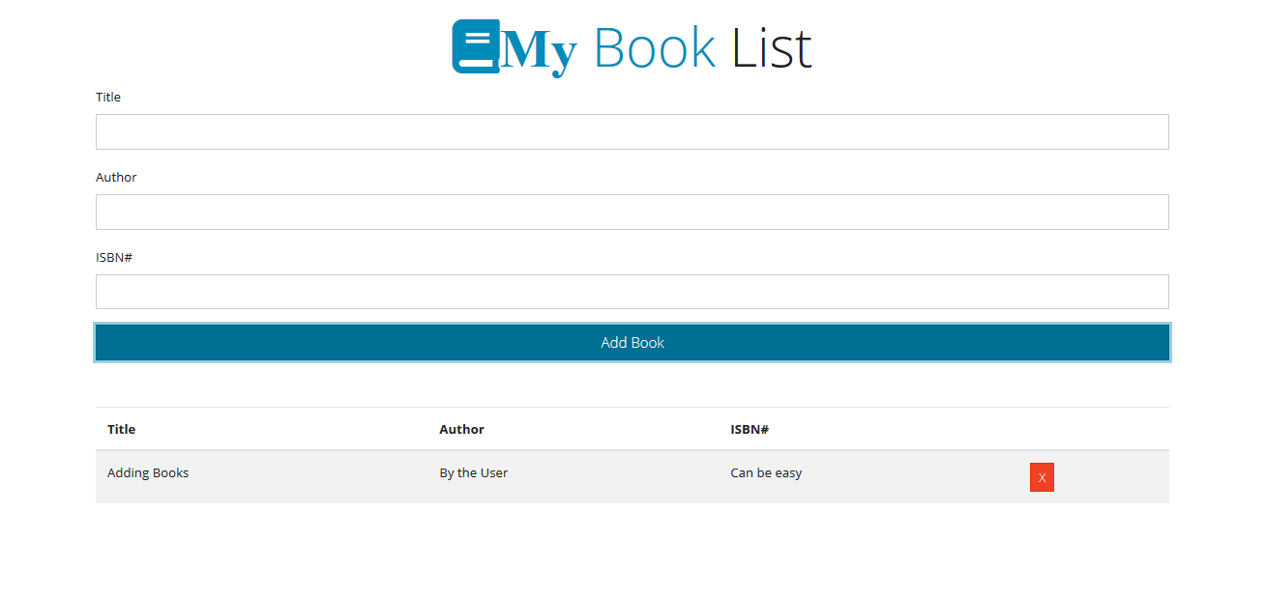Viewport: 1265px width, 598px height.
Task: Click the Author column header
Action: (461, 429)
